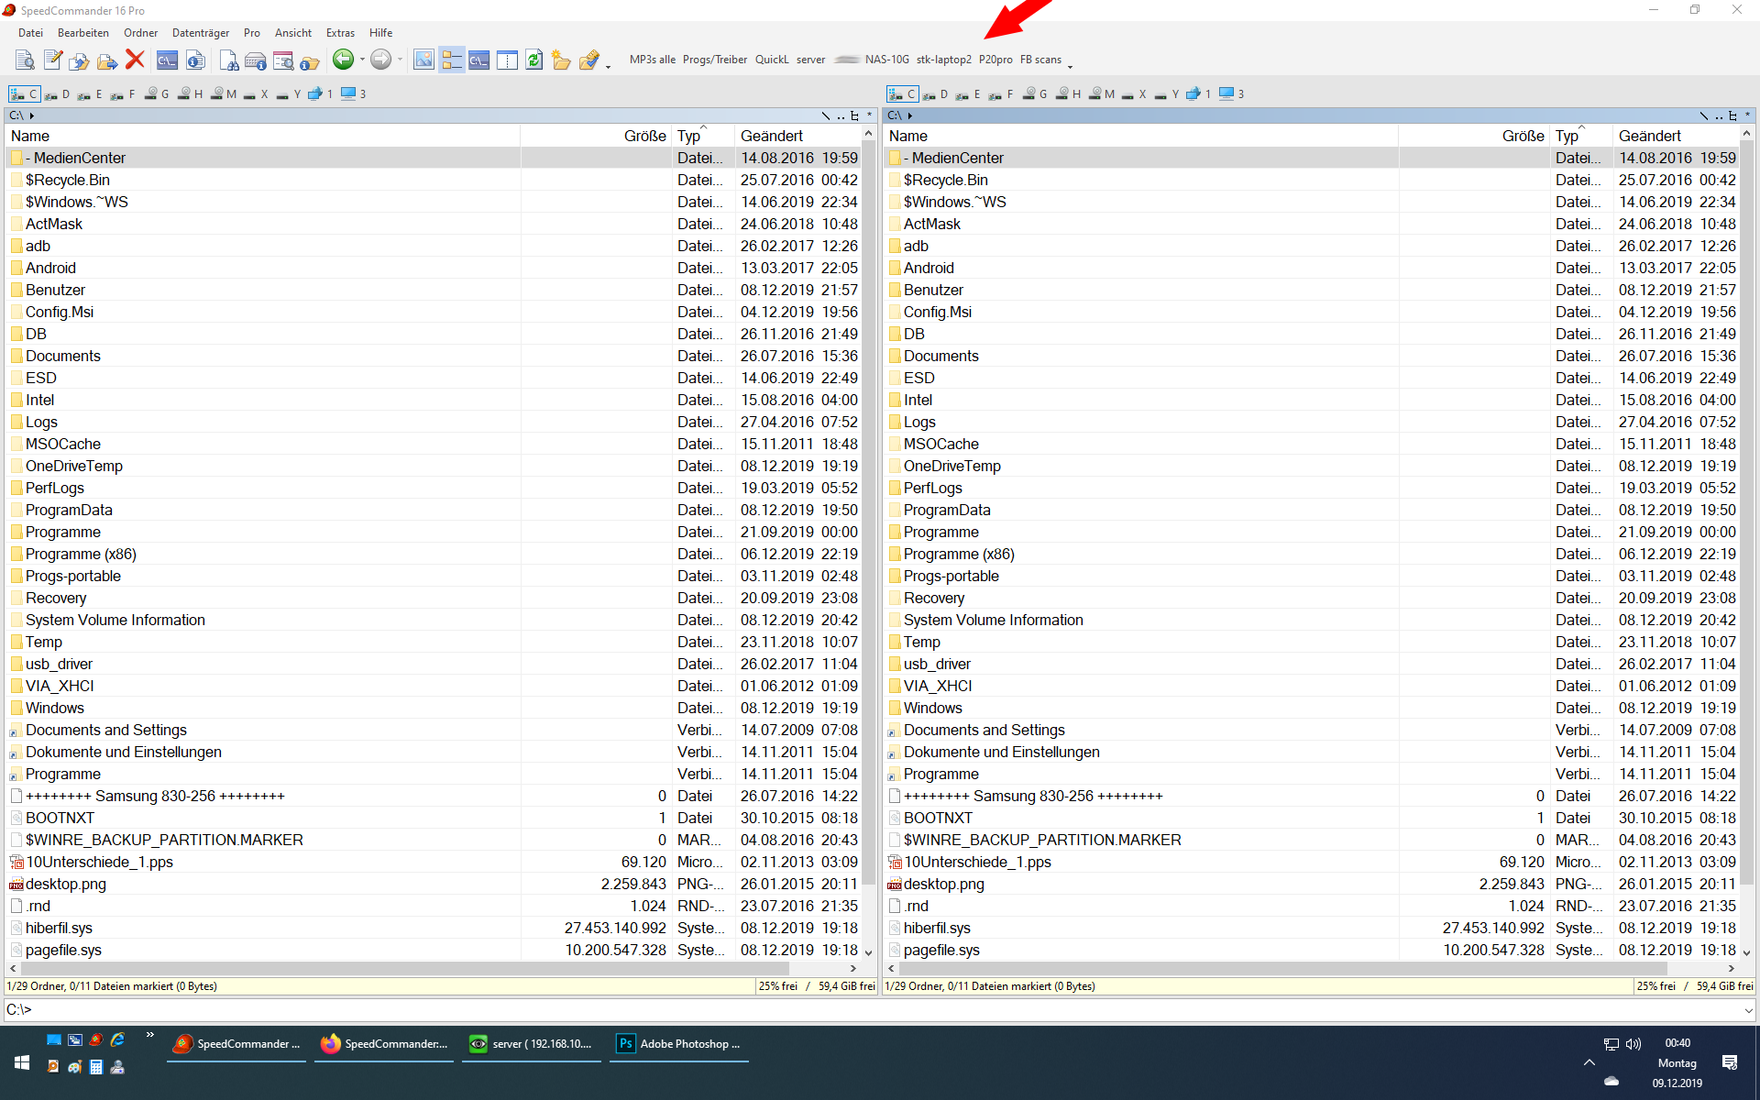Open the Extras menu

[x=340, y=33]
